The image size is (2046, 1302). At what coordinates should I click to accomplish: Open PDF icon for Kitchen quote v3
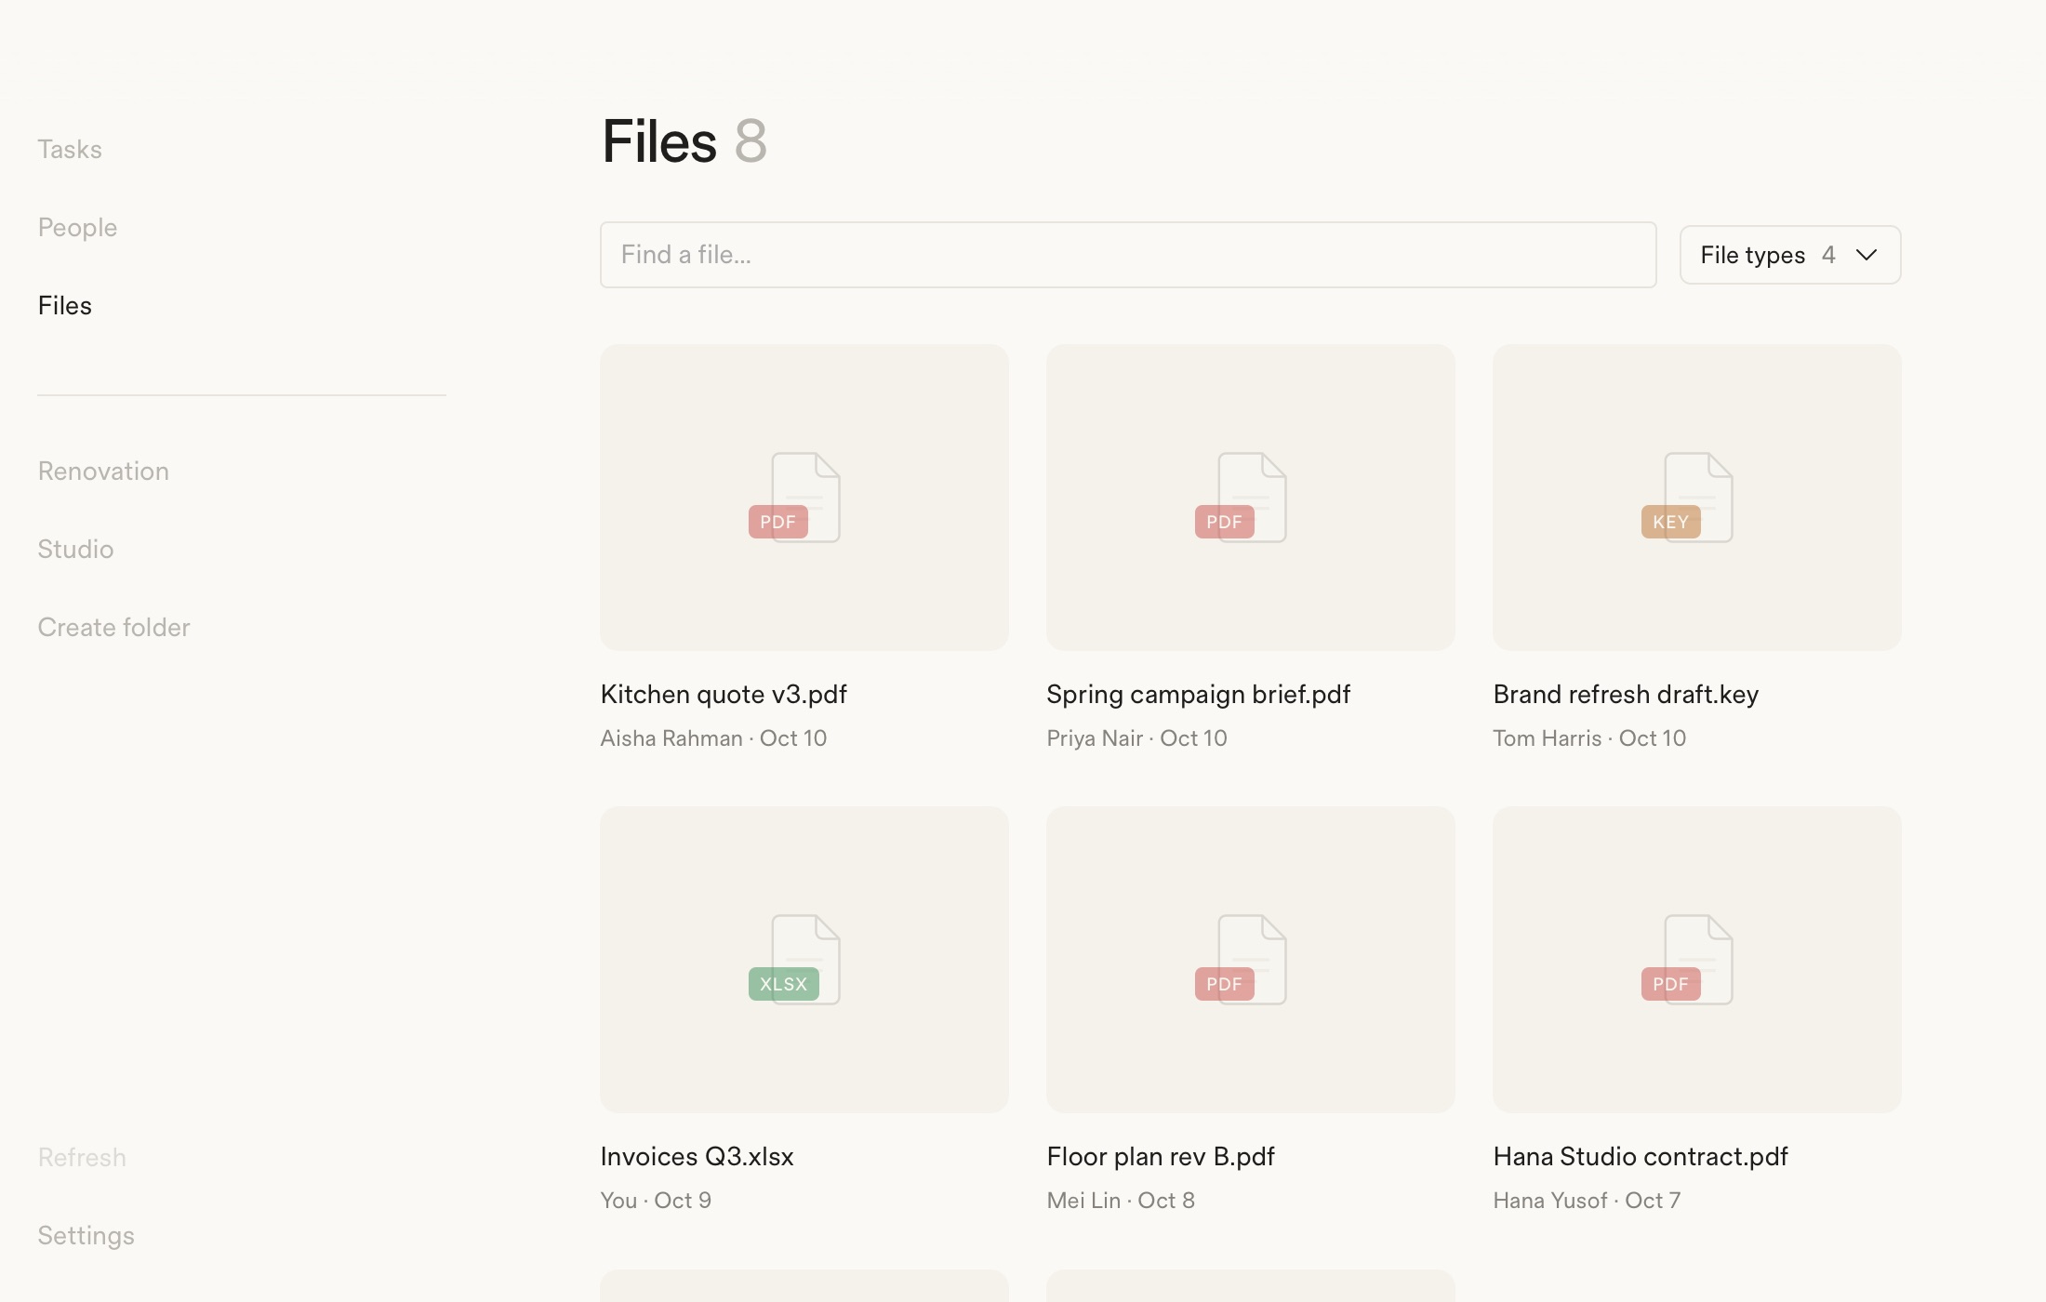(x=794, y=498)
